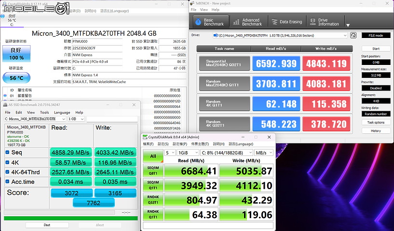Viewport: 394px width, 231px height.
Task: Open the Tools menu in AS SSD Benchmark
Action: 44,112
